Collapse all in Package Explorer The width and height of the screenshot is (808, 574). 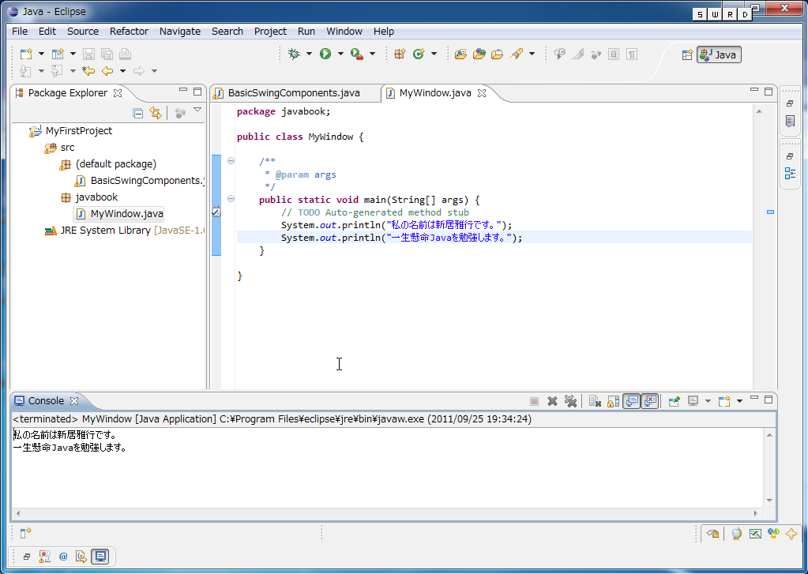[138, 113]
